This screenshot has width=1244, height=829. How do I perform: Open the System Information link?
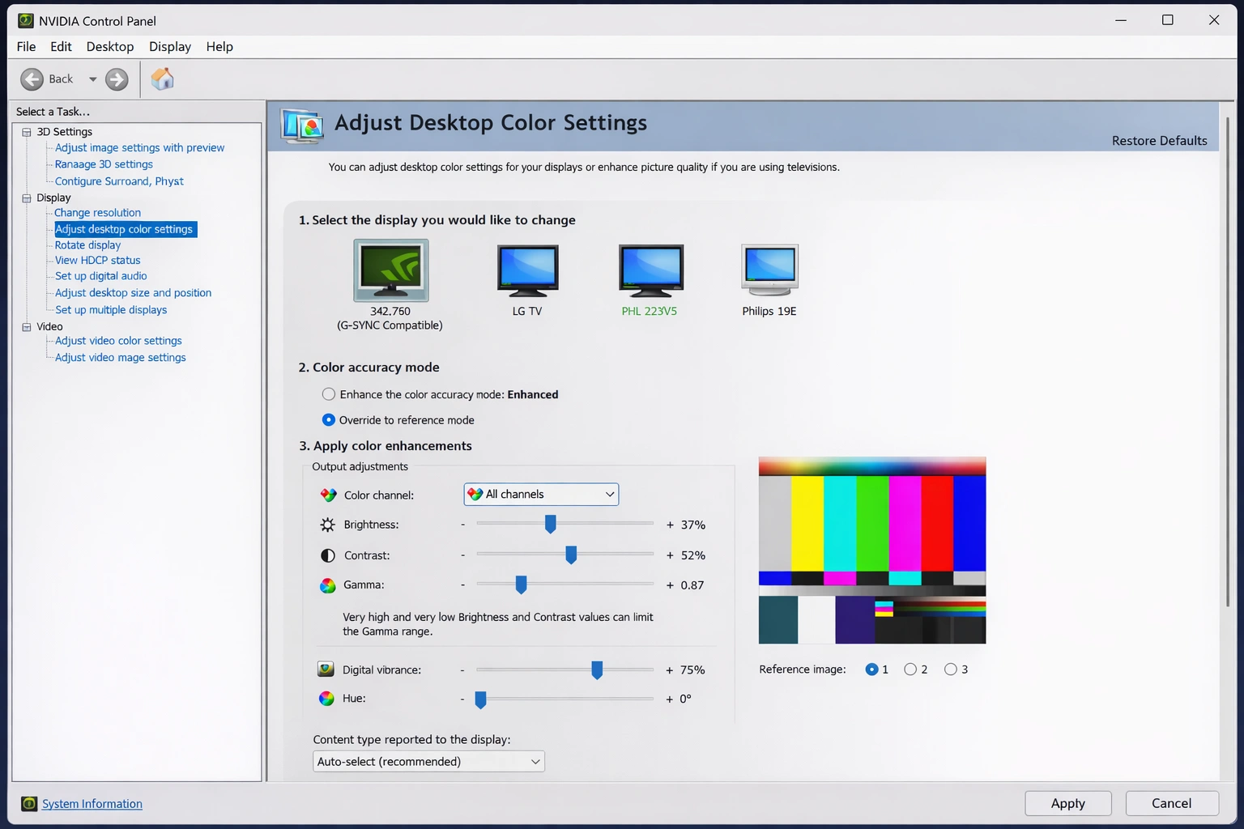click(x=92, y=803)
